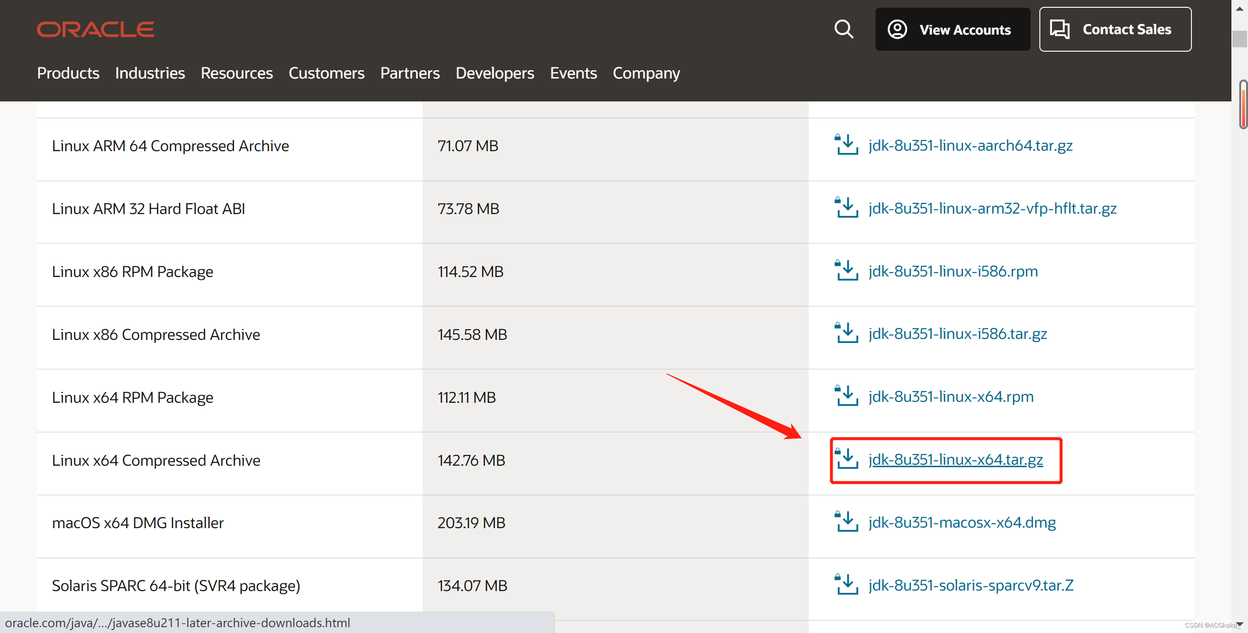Download jdk-8u351-linux-i586.rpm link
The width and height of the screenshot is (1248, 633).
(x=953, y=271)
